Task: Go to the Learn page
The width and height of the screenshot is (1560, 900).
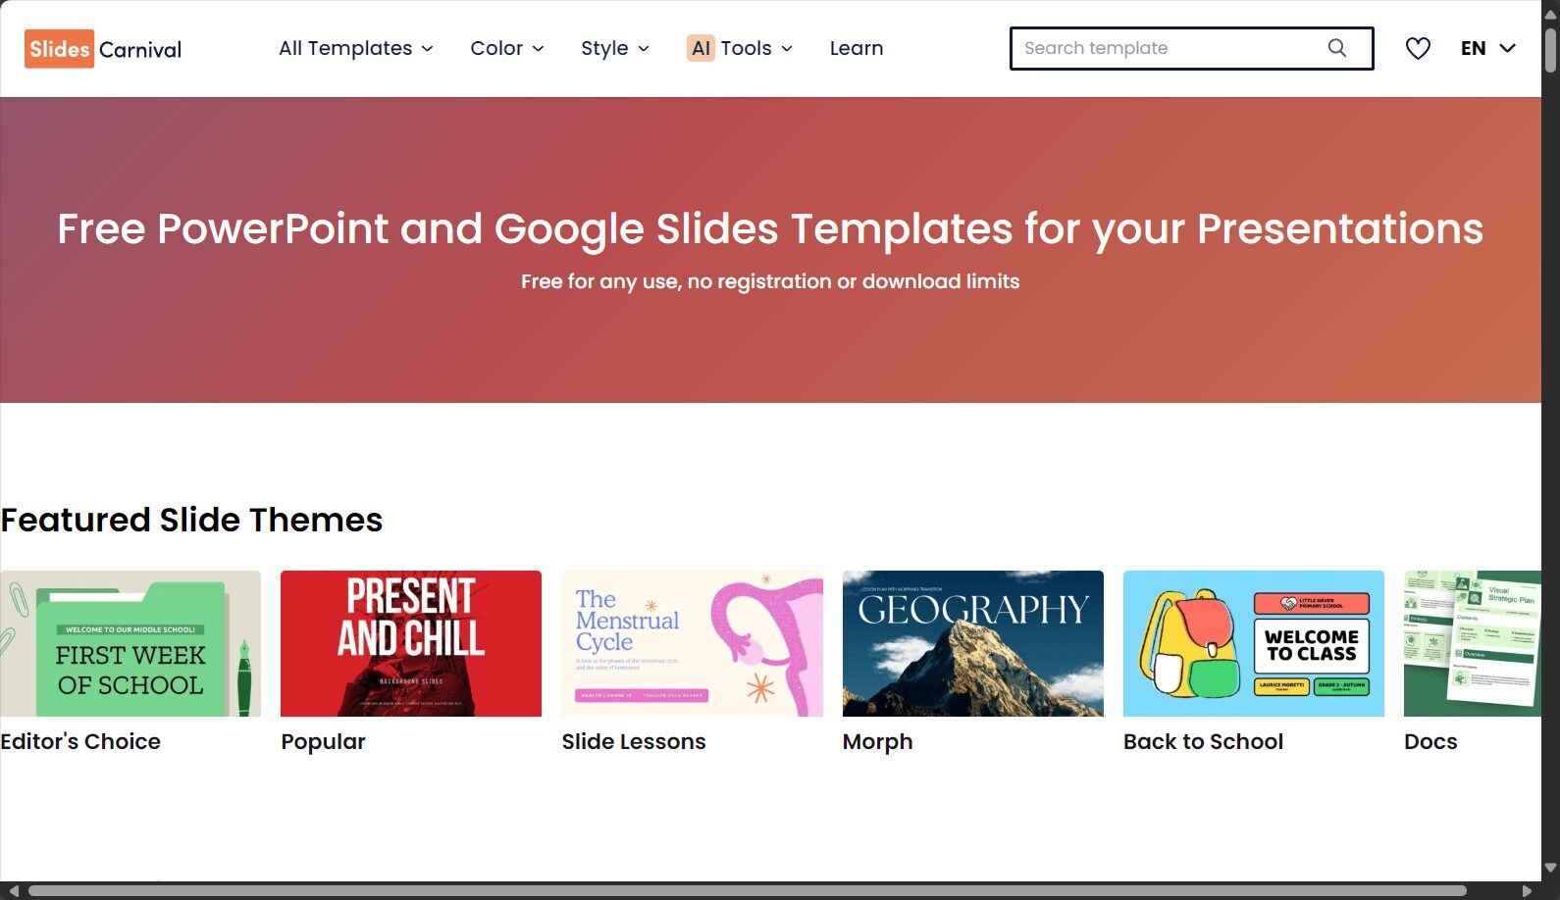Action: (x=856, y=48)
